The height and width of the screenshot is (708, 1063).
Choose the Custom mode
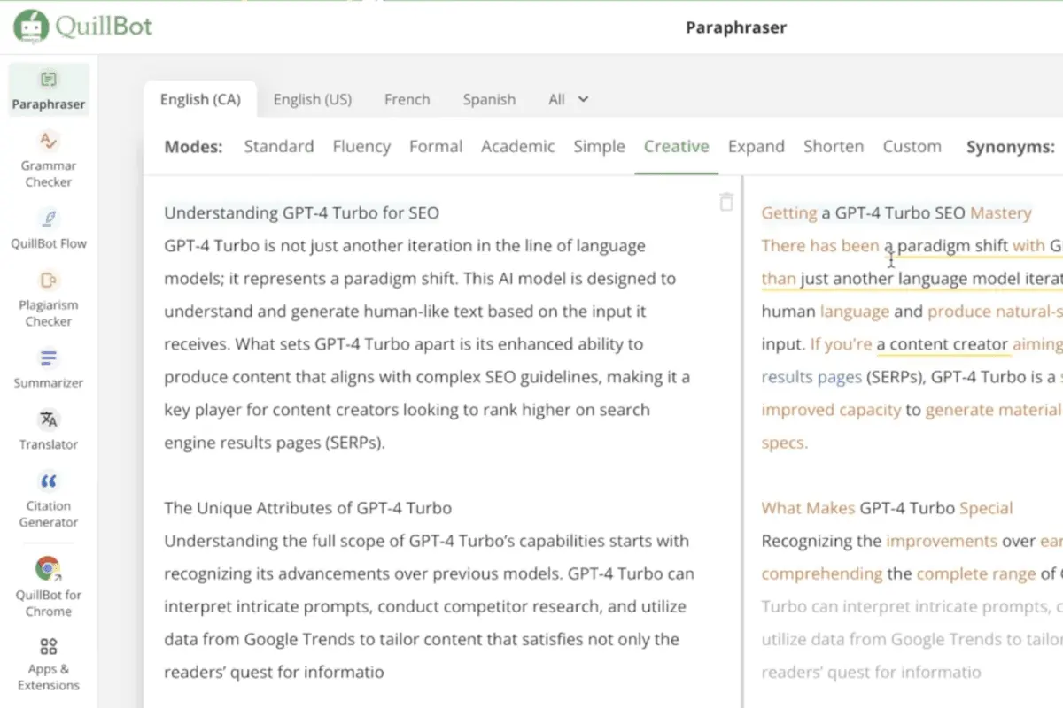click(x=912, y=146)
